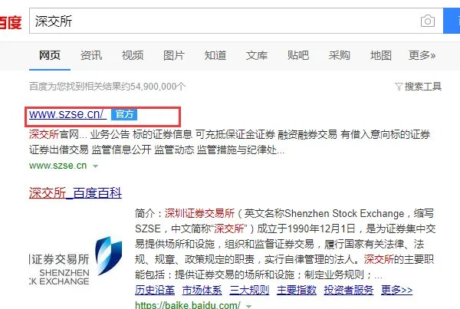Open the 深交所_百度百科 result
This screenshot has height=309, width=460.
tap(75, 193)
